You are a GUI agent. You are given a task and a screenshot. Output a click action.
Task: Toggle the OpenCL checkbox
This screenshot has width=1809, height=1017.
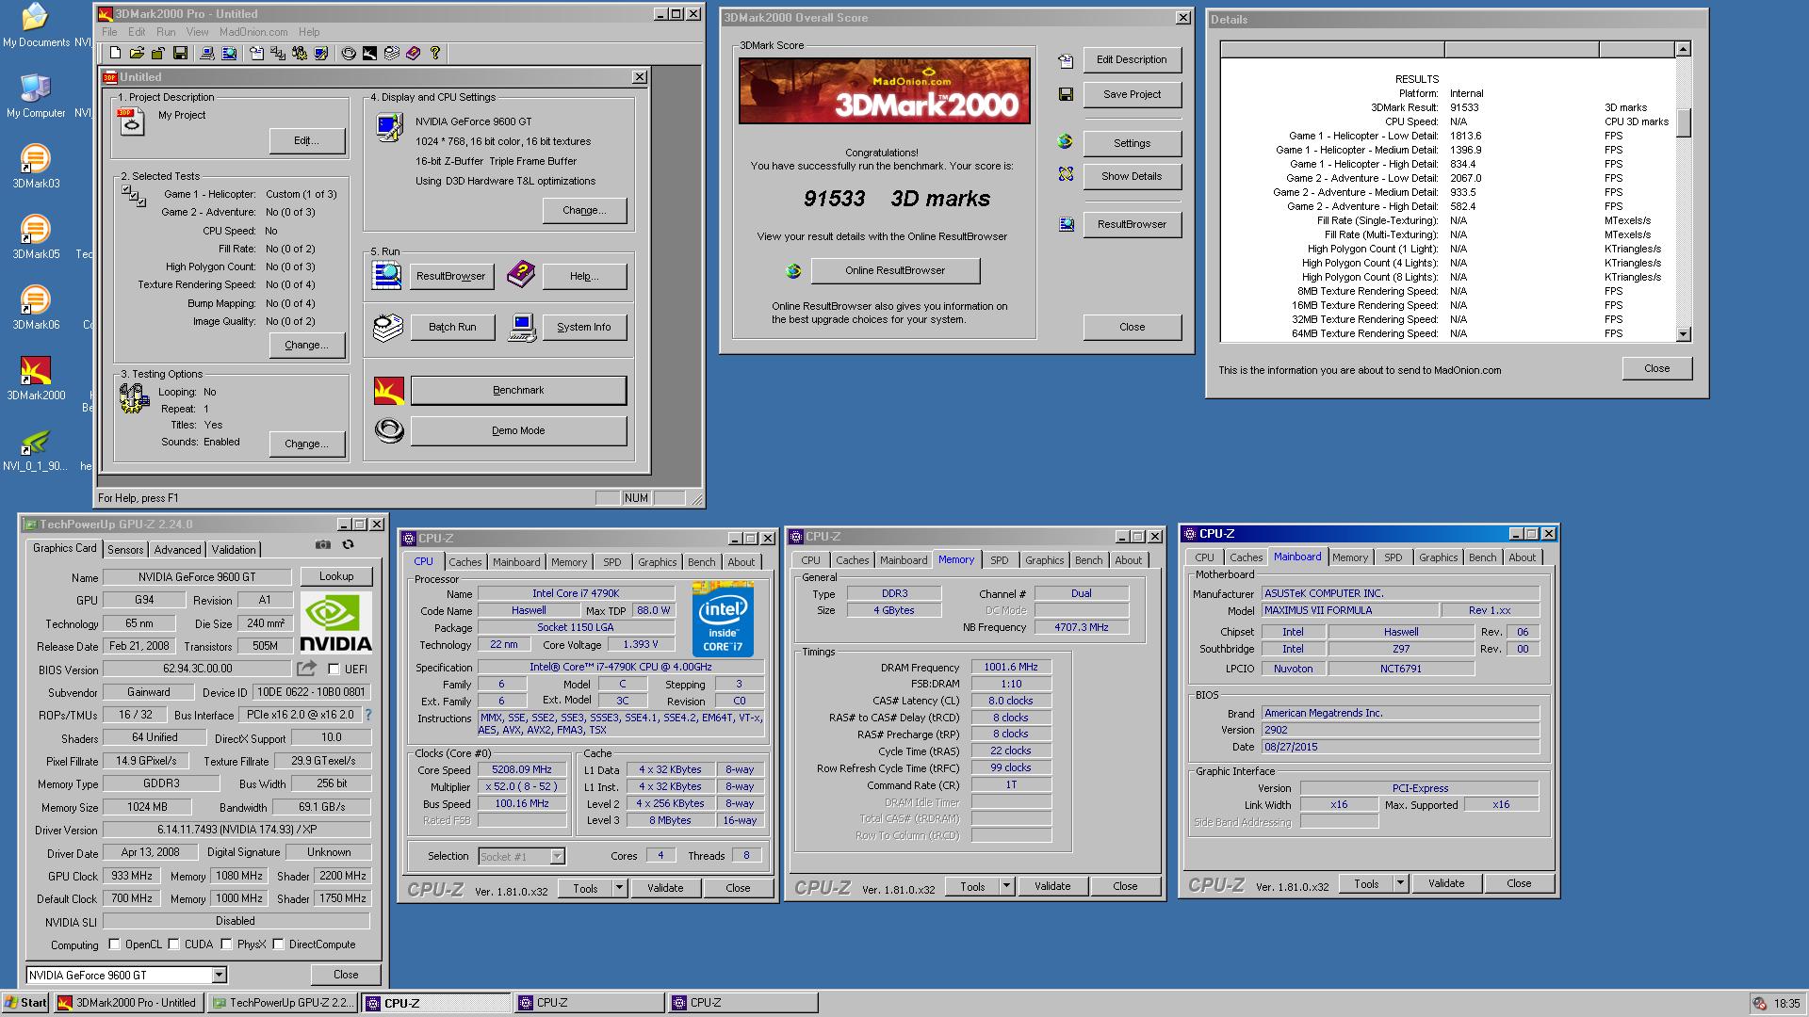114,944
